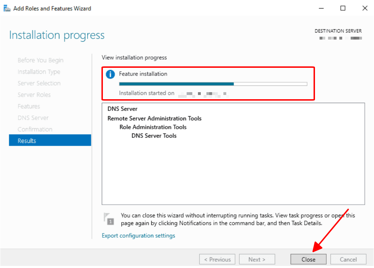Select the Results step in sidebar
Screen dimensions: 374x268
(x=50, y=141)
